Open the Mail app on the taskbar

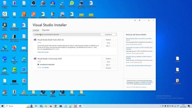tap(41, 106)
